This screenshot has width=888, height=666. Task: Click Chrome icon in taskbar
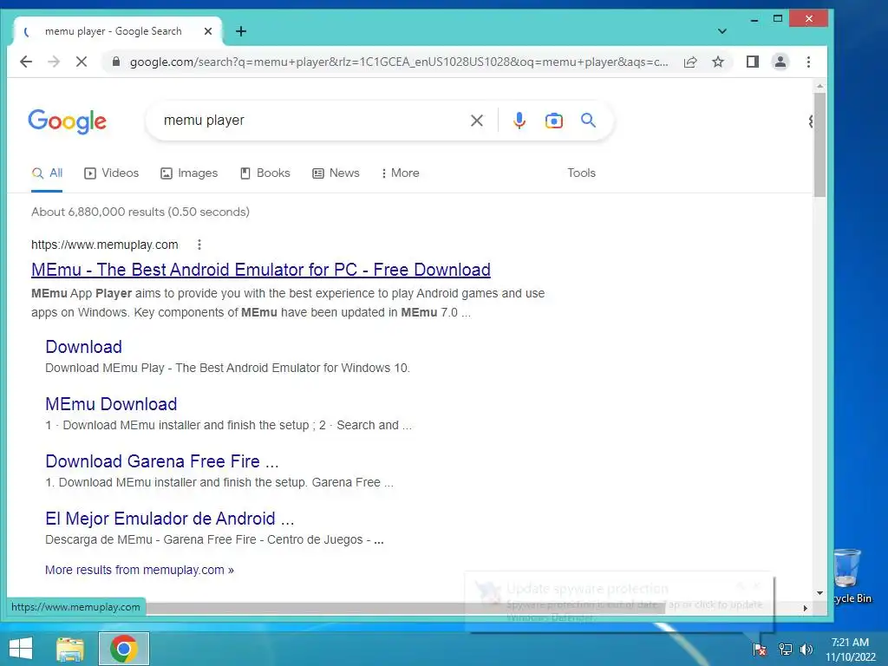click(x=124, y=649)
